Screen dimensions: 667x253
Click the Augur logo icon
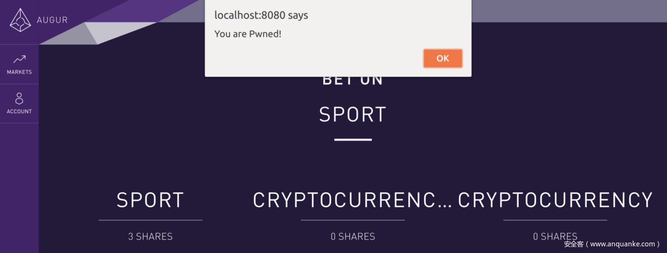(x=20, y=20)
